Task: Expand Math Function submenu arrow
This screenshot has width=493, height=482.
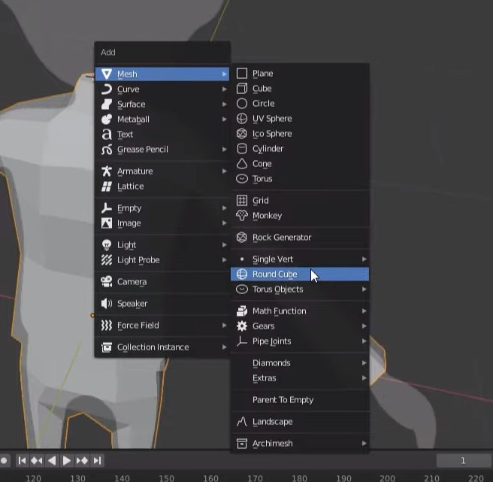Action: tap(364, 311)
